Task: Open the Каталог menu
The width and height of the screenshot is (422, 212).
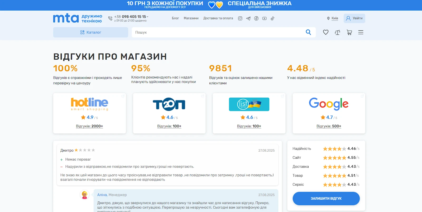Action: click(x=91, y=32)
